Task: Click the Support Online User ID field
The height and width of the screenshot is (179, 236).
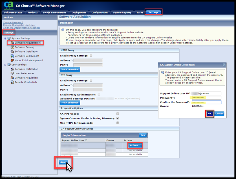Action: click(206, 93)
